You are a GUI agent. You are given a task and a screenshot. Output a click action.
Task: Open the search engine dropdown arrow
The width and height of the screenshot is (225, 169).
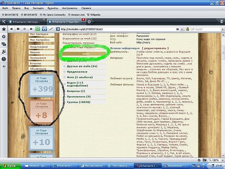coord(222,29)
